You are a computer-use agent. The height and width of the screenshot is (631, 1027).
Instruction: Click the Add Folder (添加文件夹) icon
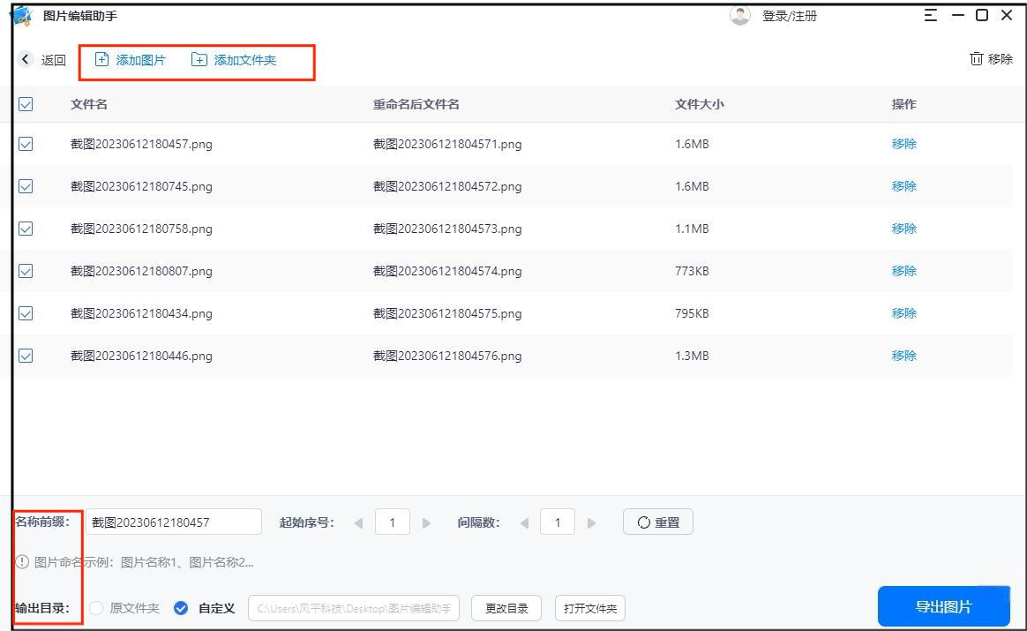(x=201, y=59)
